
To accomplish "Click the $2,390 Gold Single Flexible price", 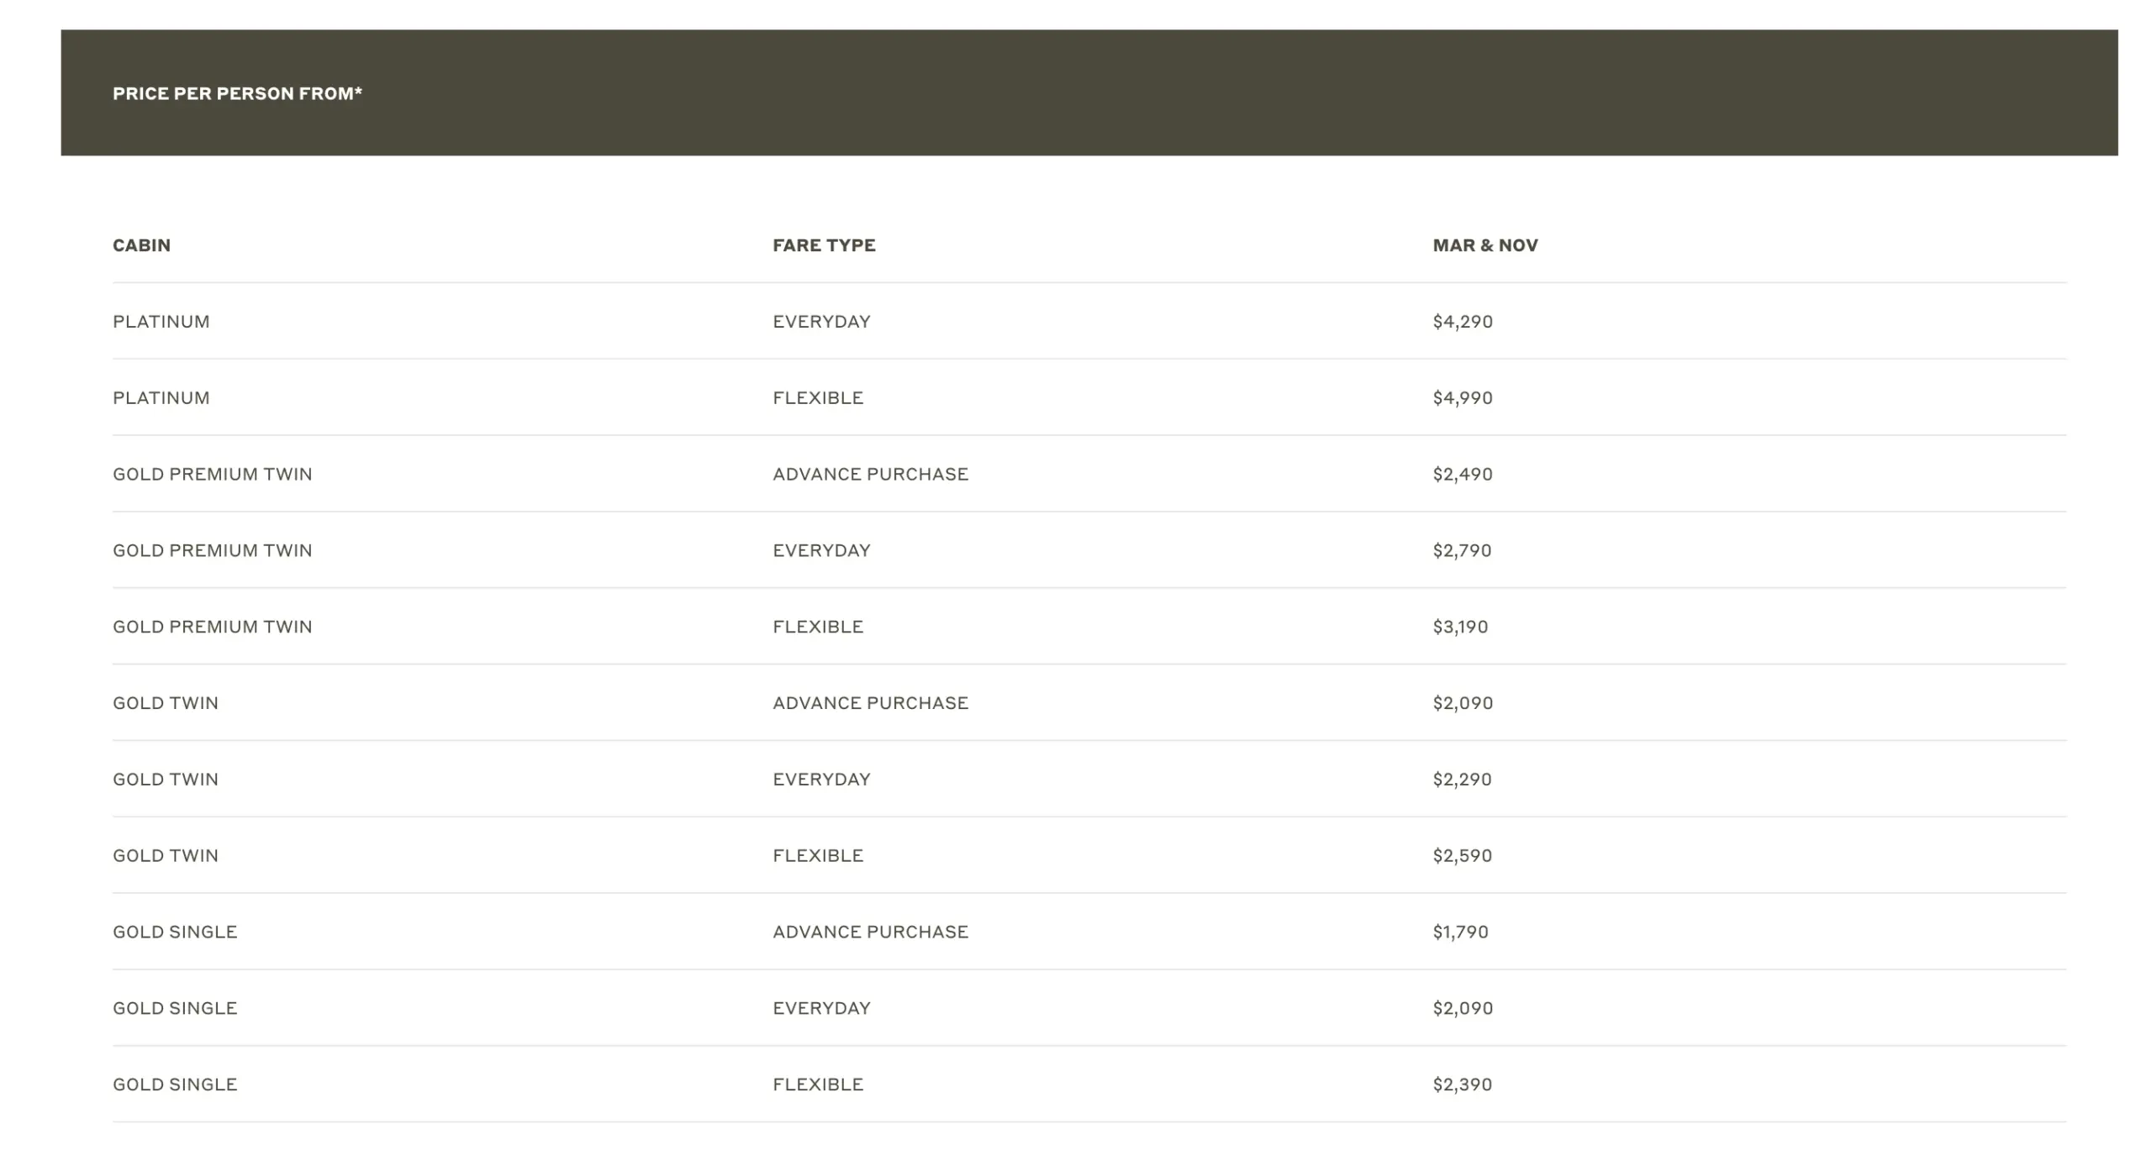I will [x=1462, y=1085].
